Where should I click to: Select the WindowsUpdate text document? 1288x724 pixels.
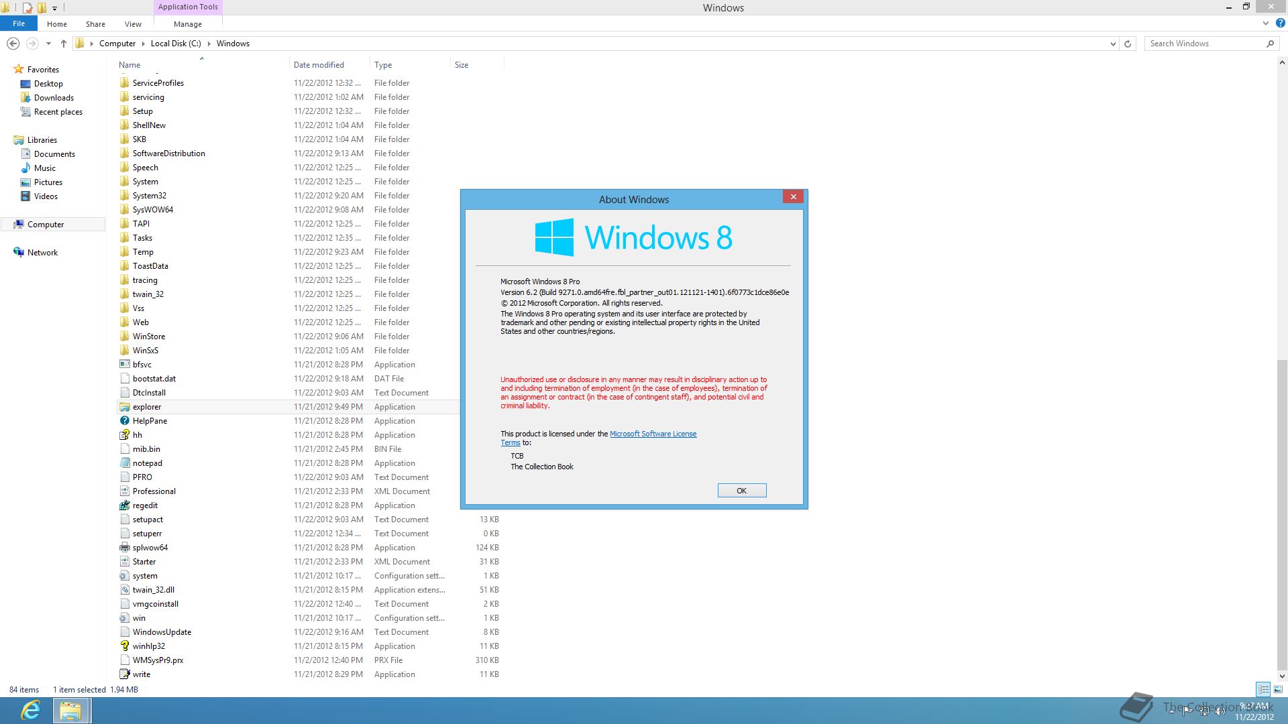(162, 632)
